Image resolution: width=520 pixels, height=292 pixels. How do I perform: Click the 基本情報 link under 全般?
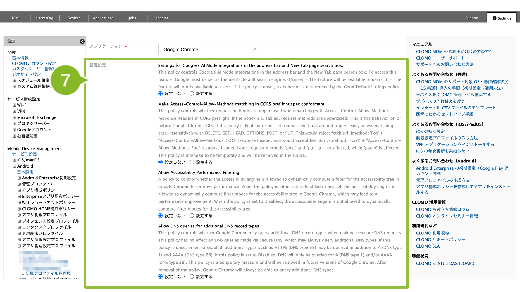pyautogui.click(x=20, y=58)
